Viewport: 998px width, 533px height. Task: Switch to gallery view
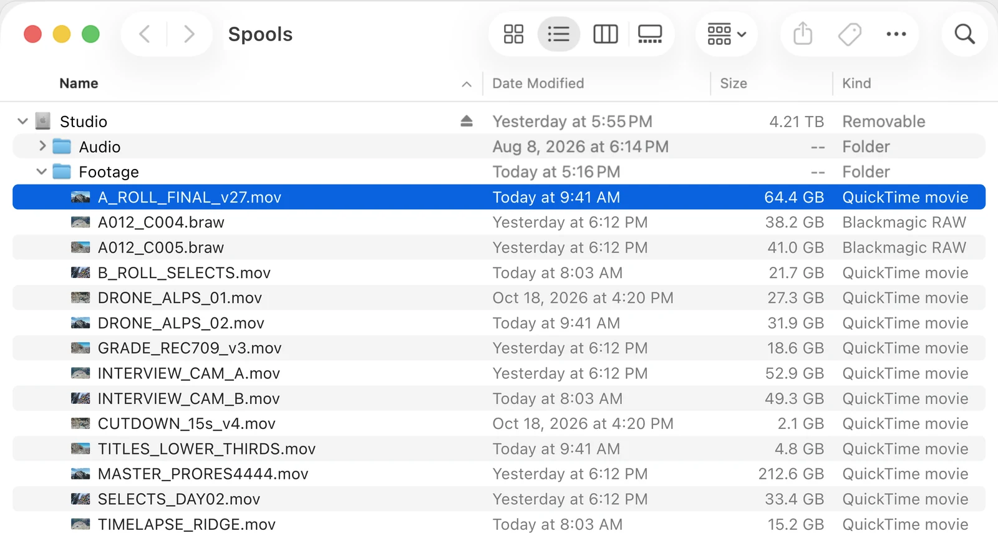tap(650, 34)
